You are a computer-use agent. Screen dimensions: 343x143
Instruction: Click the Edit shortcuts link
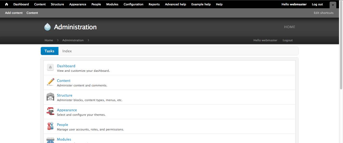pos(323,13)
